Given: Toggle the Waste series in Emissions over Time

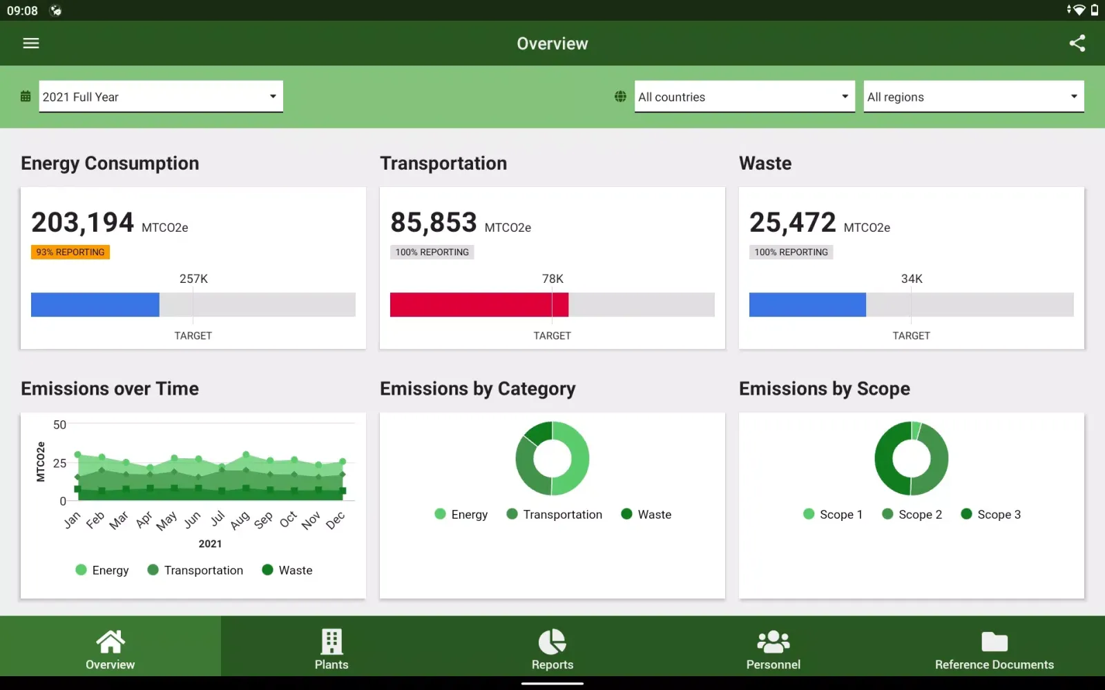Looking at the screenshot, I should (287, 570).
